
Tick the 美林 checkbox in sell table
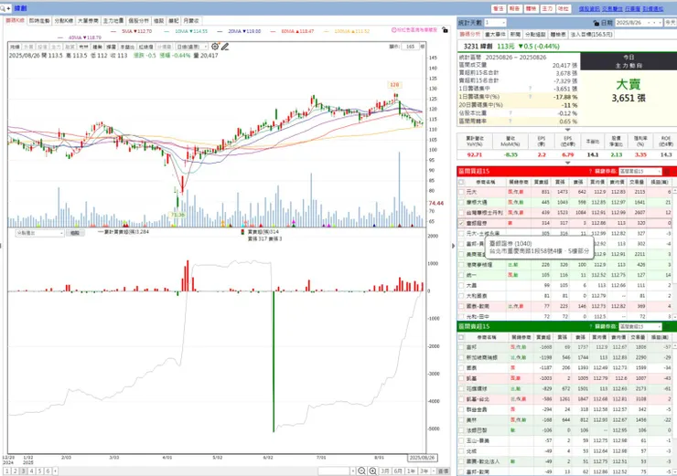461,419
